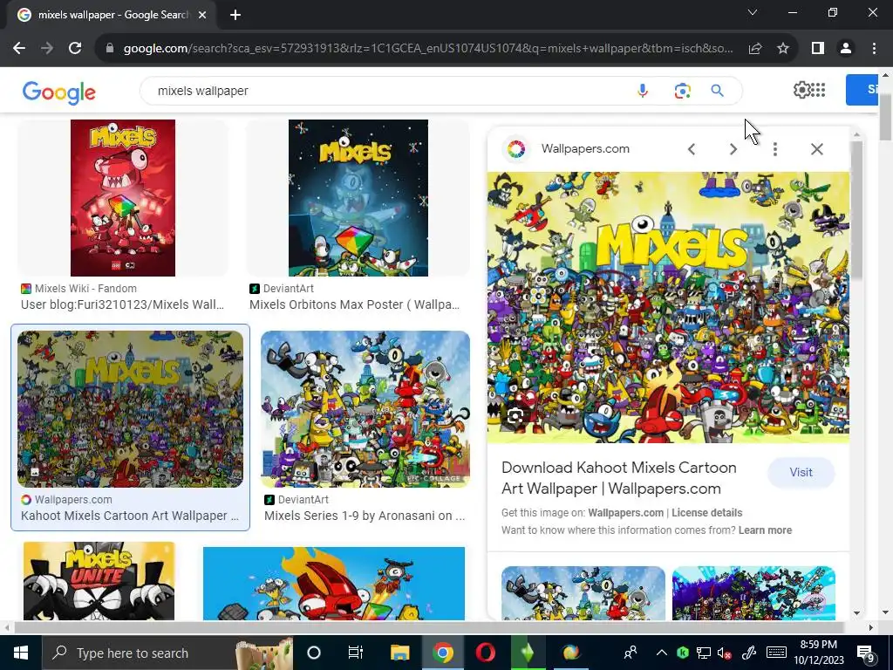Viewport: 893px width, 670px height.
Task: Open The Sims green plumbob taskbar icon
Action: [528, 653]
